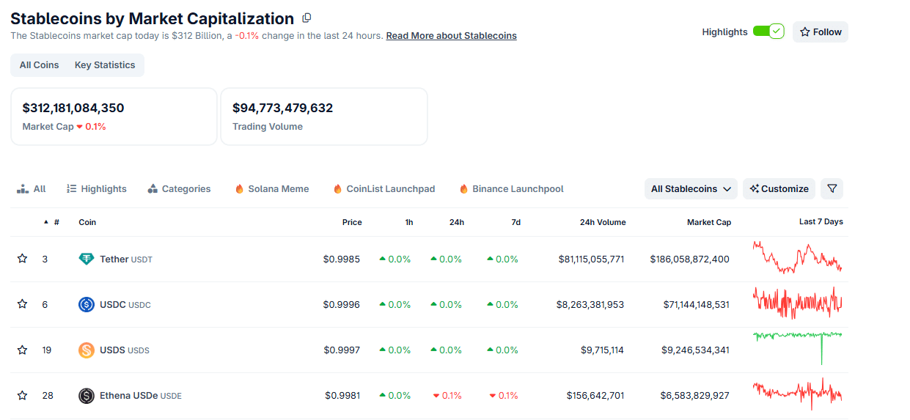This screenshot has height=420, width=910.
Task: Open Read More about Stablecoins link
Action: (x=451, y=35)
